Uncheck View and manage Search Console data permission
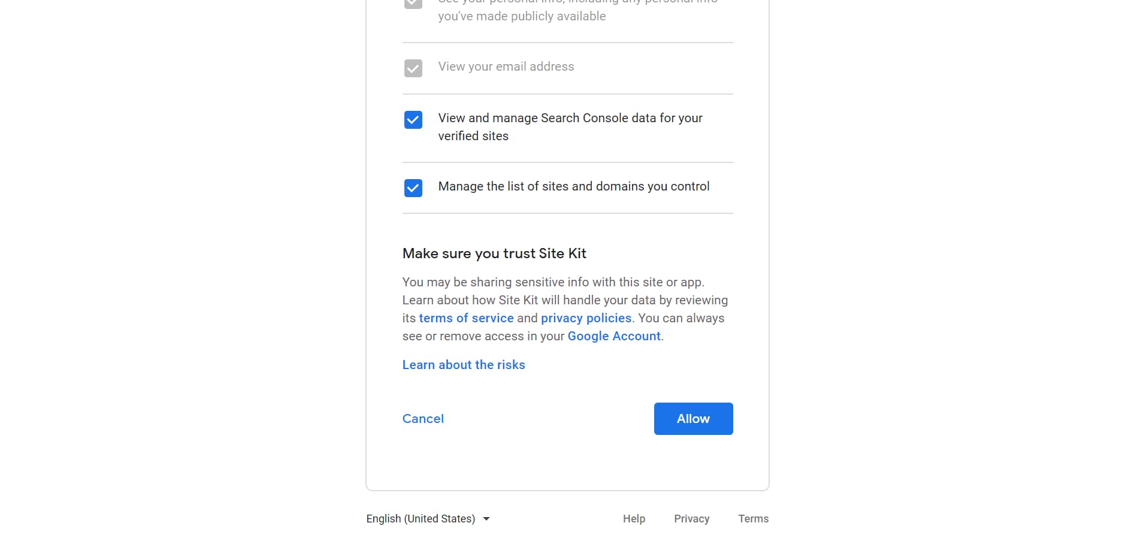 pyautogui.click(x=413, y=120)
